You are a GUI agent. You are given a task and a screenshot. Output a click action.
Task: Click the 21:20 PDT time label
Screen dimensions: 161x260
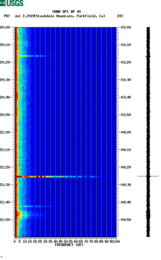[x=5, y=167]
